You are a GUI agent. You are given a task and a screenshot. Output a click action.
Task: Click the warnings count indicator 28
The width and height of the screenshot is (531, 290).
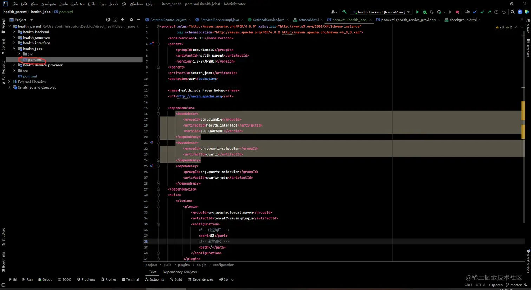pyautogui.click(x=499, y=27)
